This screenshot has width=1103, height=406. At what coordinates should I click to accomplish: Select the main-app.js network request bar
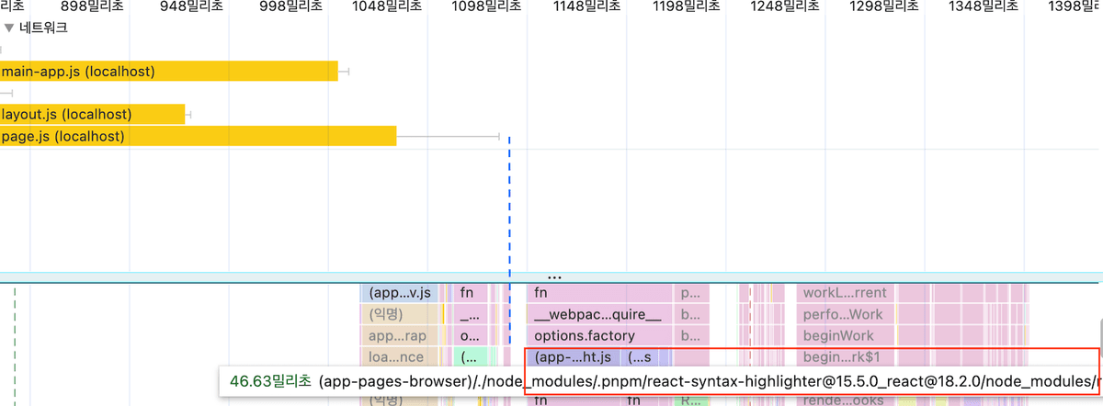click(168, 72)
